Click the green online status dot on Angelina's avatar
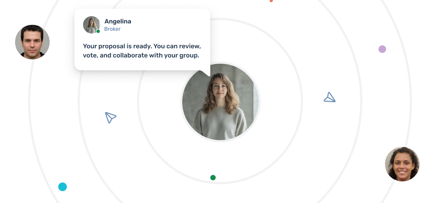The width and height of the screenshot is (440, 203). coord(98,31)
